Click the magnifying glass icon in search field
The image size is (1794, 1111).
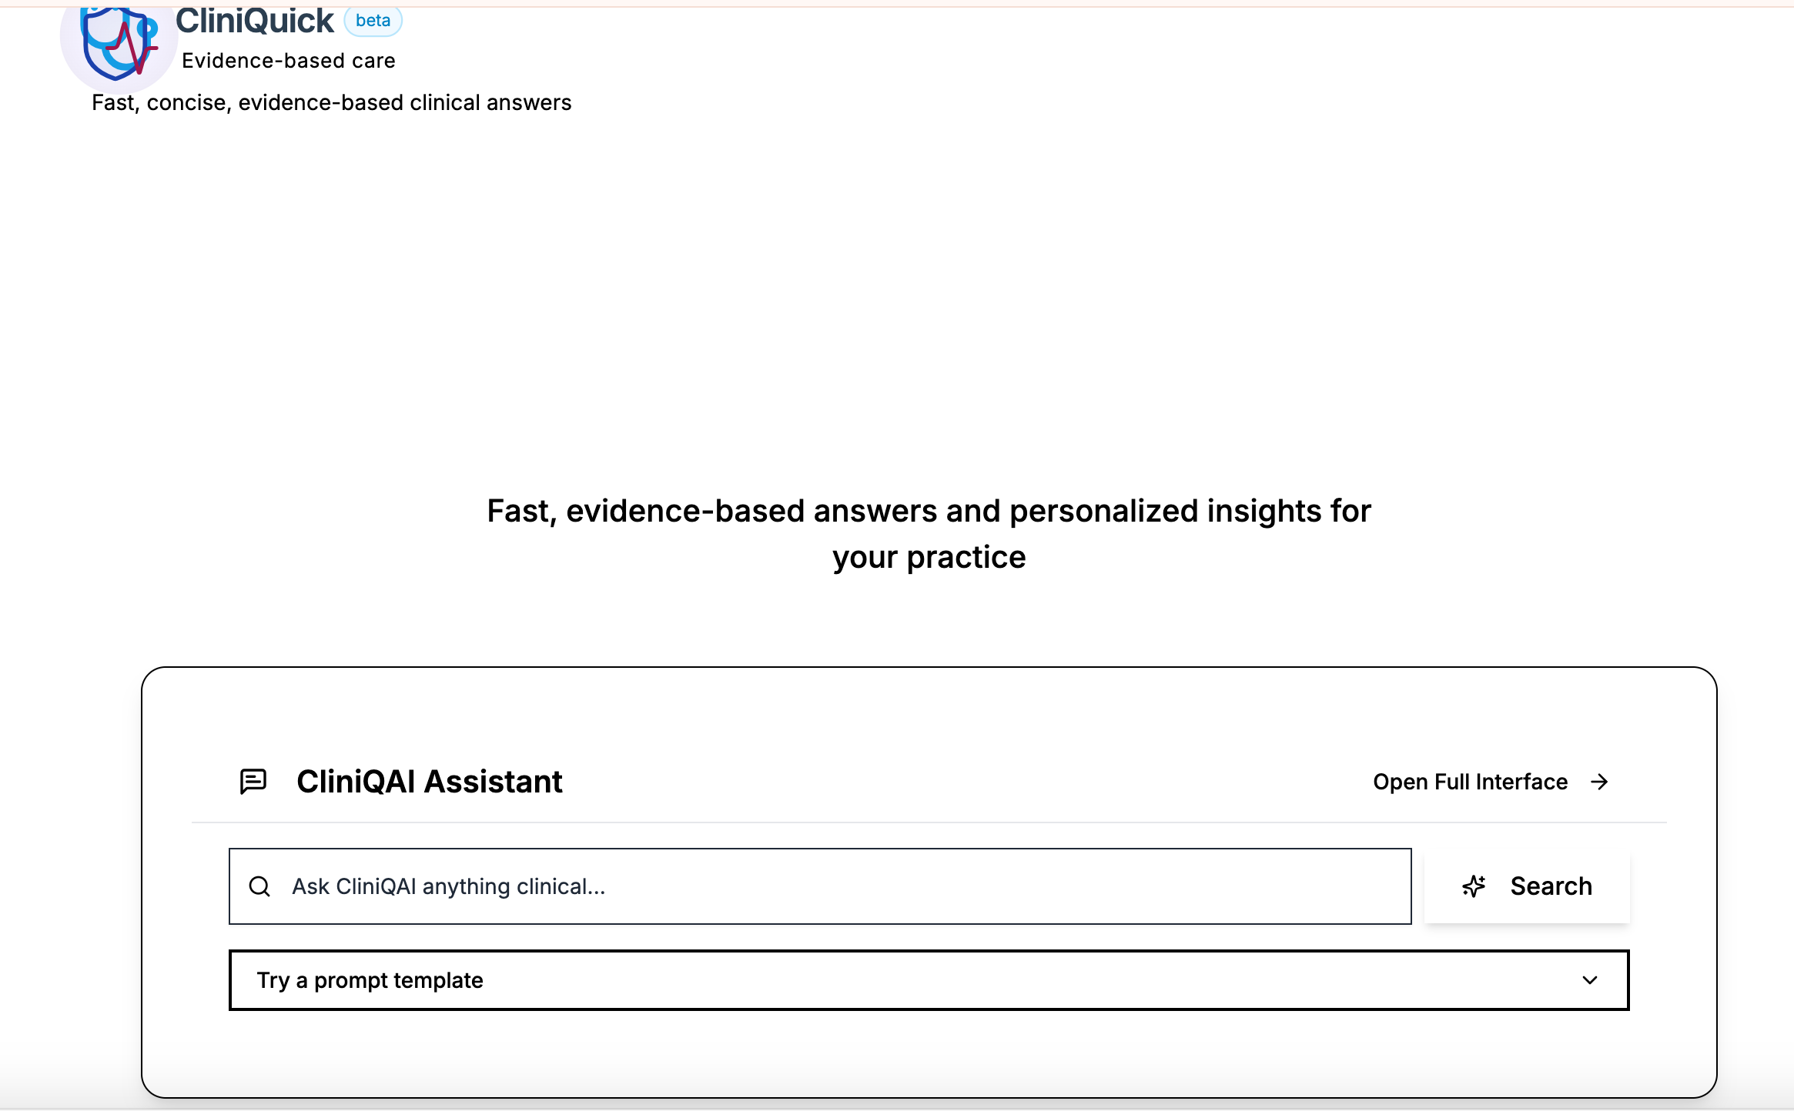(x=259, y=886)
